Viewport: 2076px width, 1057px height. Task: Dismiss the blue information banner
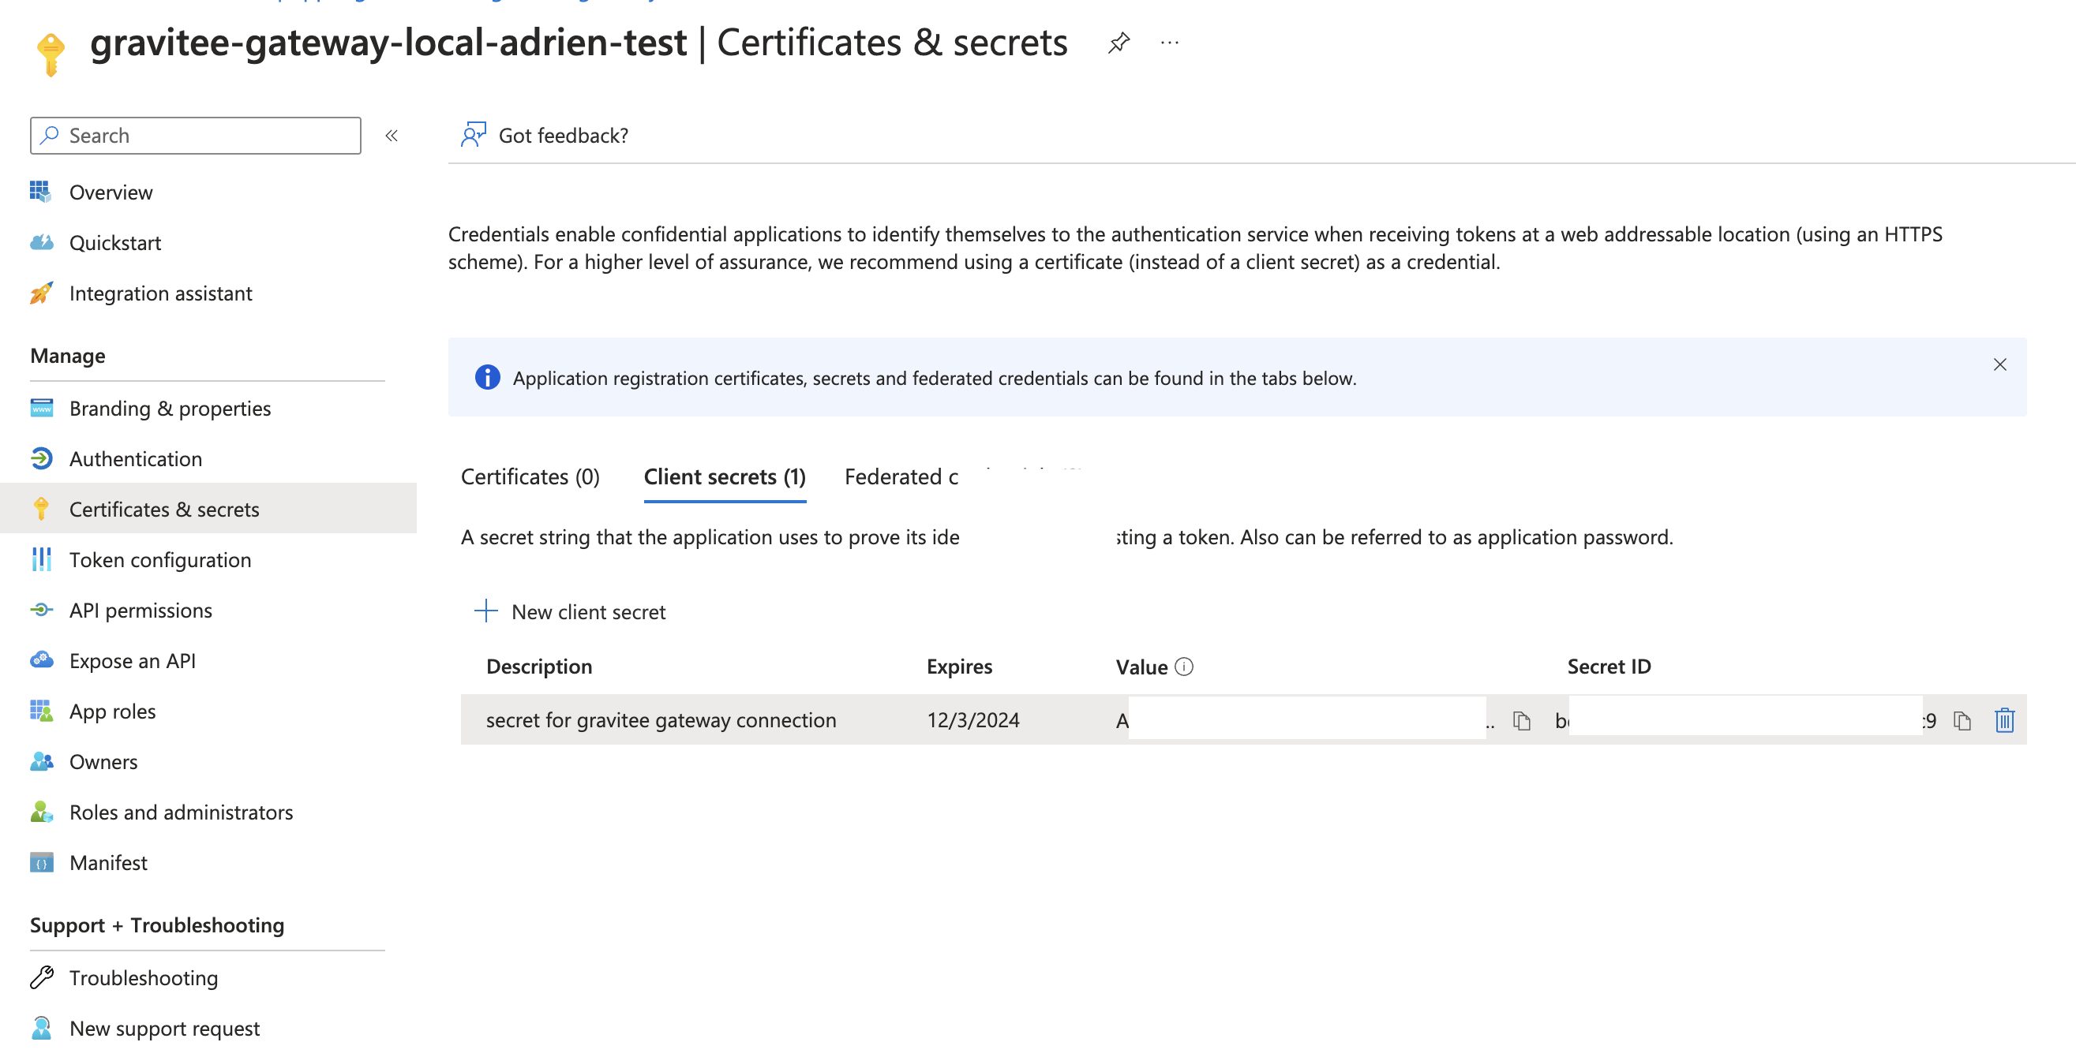click(x=1999, y=365)
